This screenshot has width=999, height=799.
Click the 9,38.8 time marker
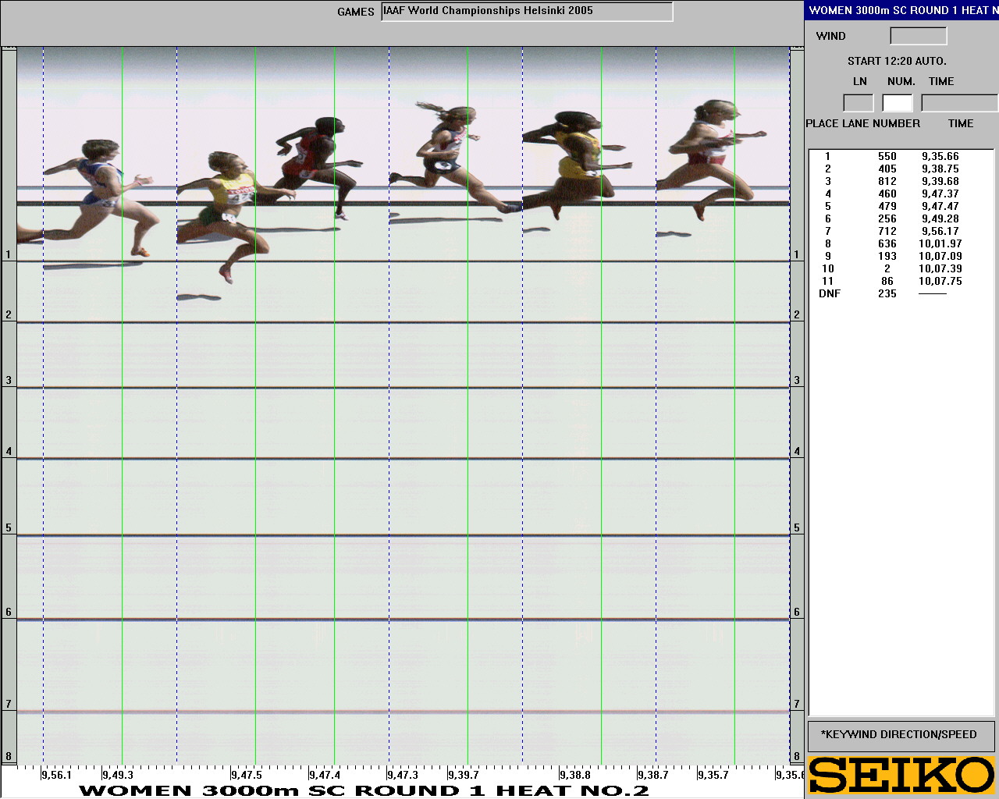[575, 775]
